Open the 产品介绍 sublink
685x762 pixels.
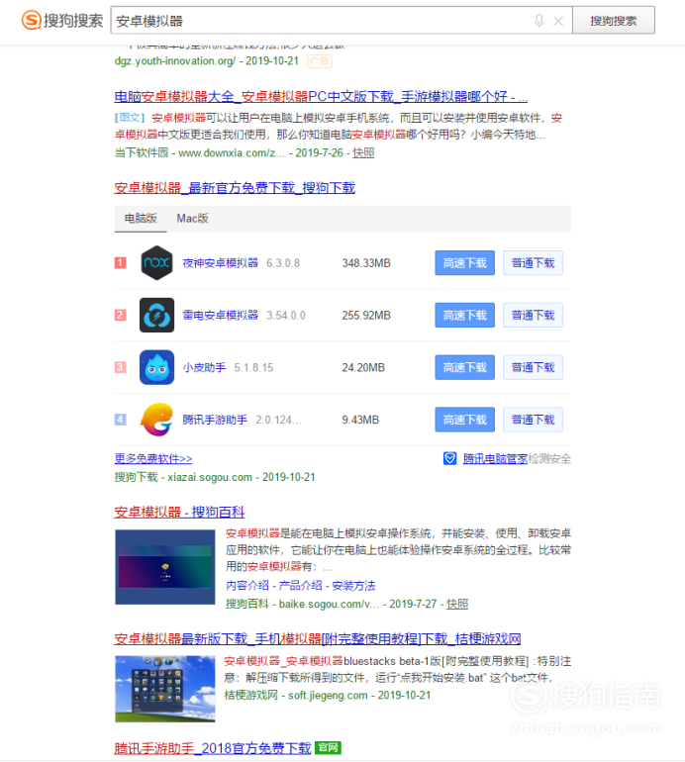(300, 586)
